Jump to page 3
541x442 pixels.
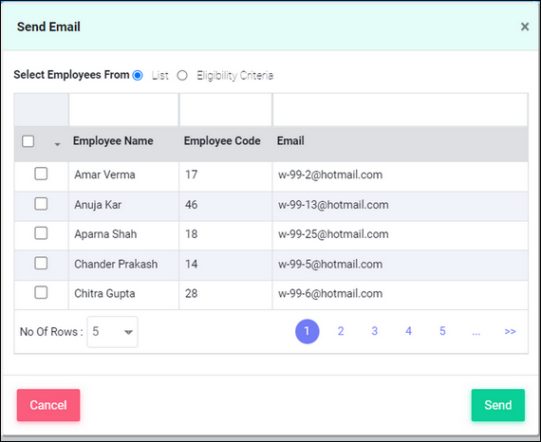click(x=374, y=331)
